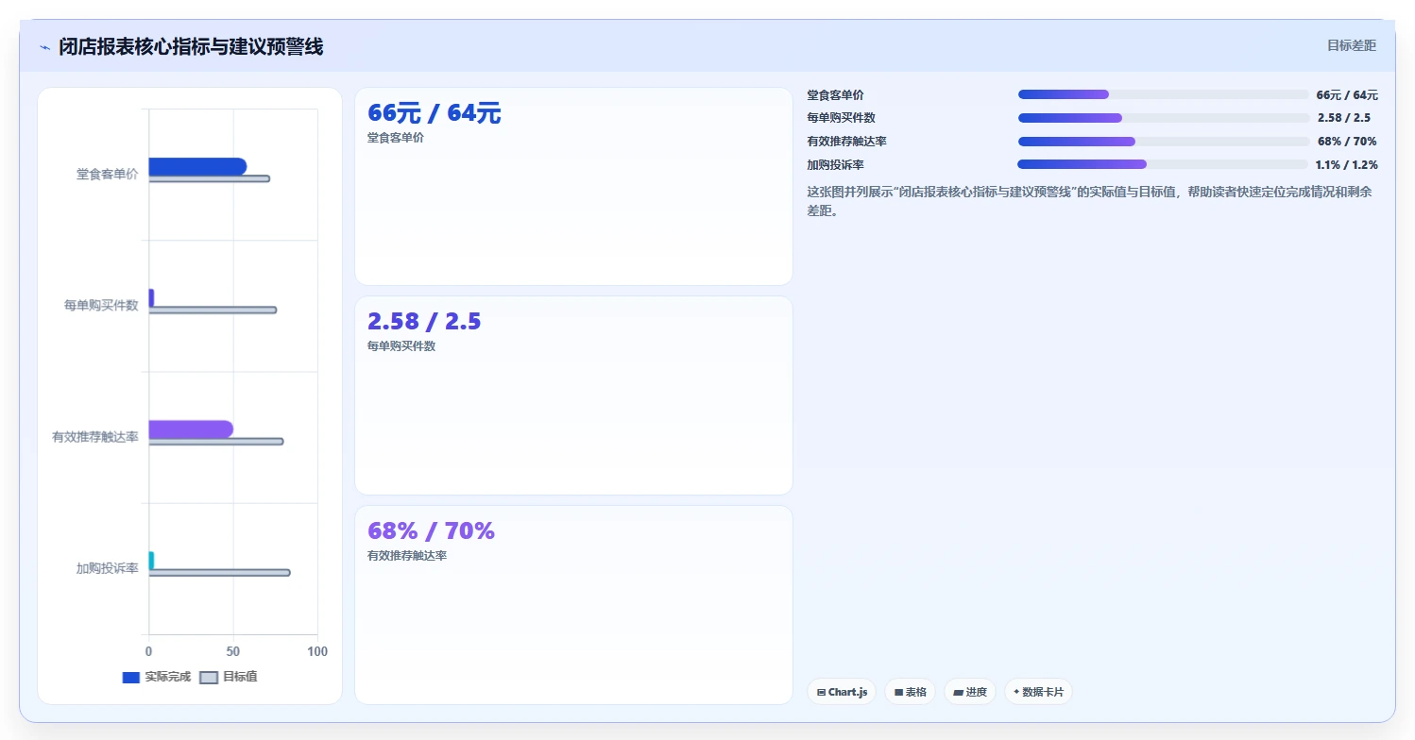Click the 1.1% / 1.2% value in progress list
The image size is (1415, 740).
[x=1346, y=164]
